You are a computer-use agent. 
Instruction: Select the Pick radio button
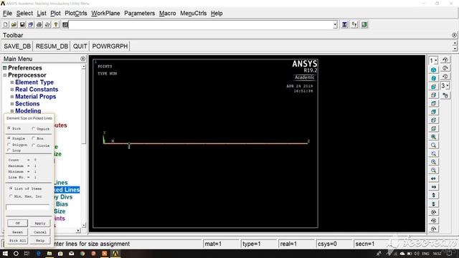[x=9, y=128]
